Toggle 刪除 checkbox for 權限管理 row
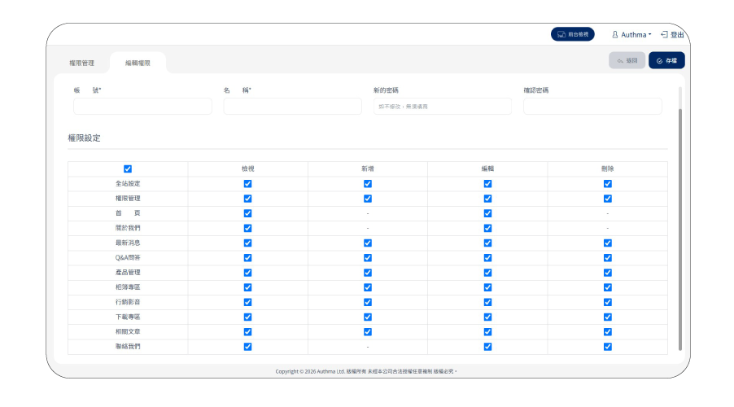The width and height of the screenshot is (734, 407). (x=608, y=199)
